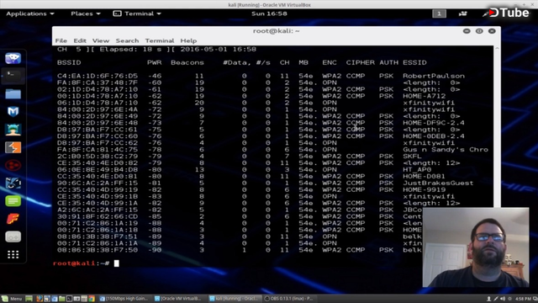
Task: Click the webcam video overlay
Action: pyautogui.click(x=476, y=247)
